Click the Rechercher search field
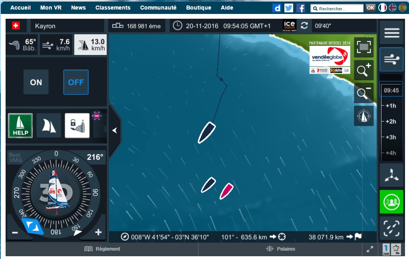The height and width of the screenshot is (259, 409). [337, 8]
